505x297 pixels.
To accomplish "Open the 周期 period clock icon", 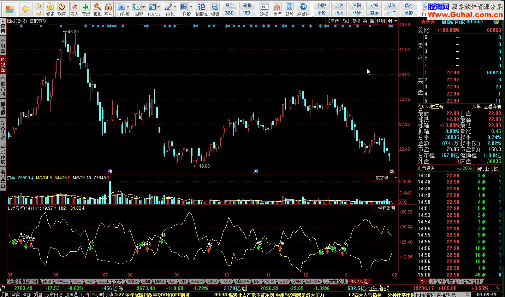I will click(137, 7).
